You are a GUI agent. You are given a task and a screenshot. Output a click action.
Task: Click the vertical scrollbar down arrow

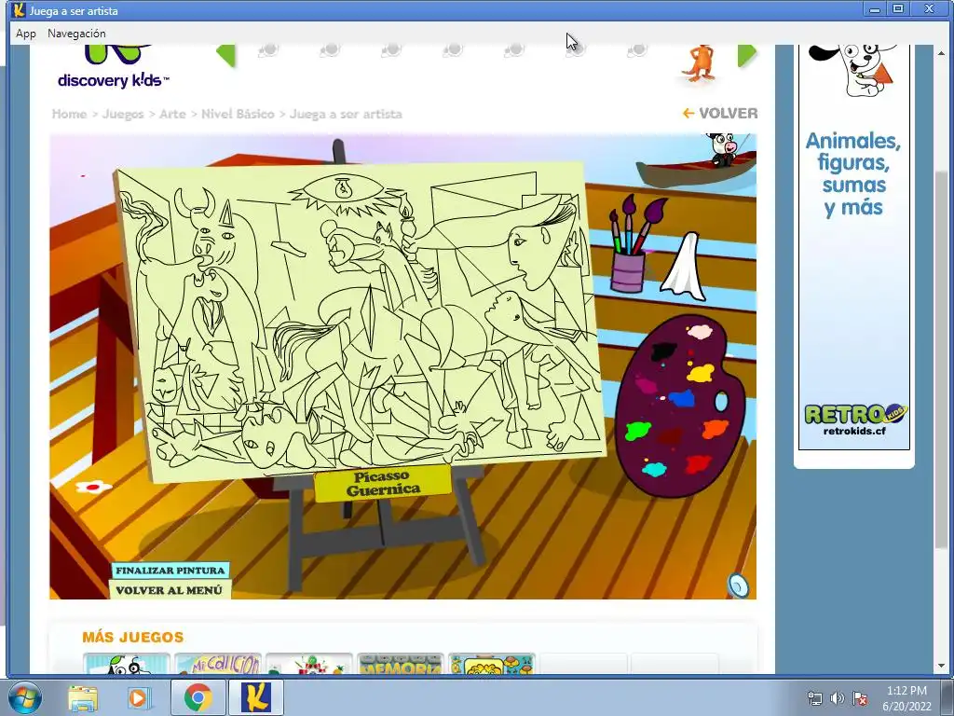pyautogui.click(x=942, y=666)
